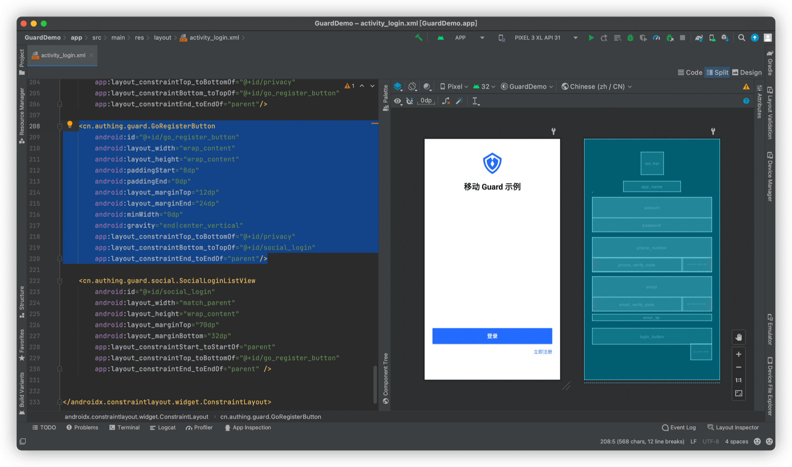This screenshot has height=467, width=792.
Task: Switch editor to Split view mode
Action: (717, 73)
